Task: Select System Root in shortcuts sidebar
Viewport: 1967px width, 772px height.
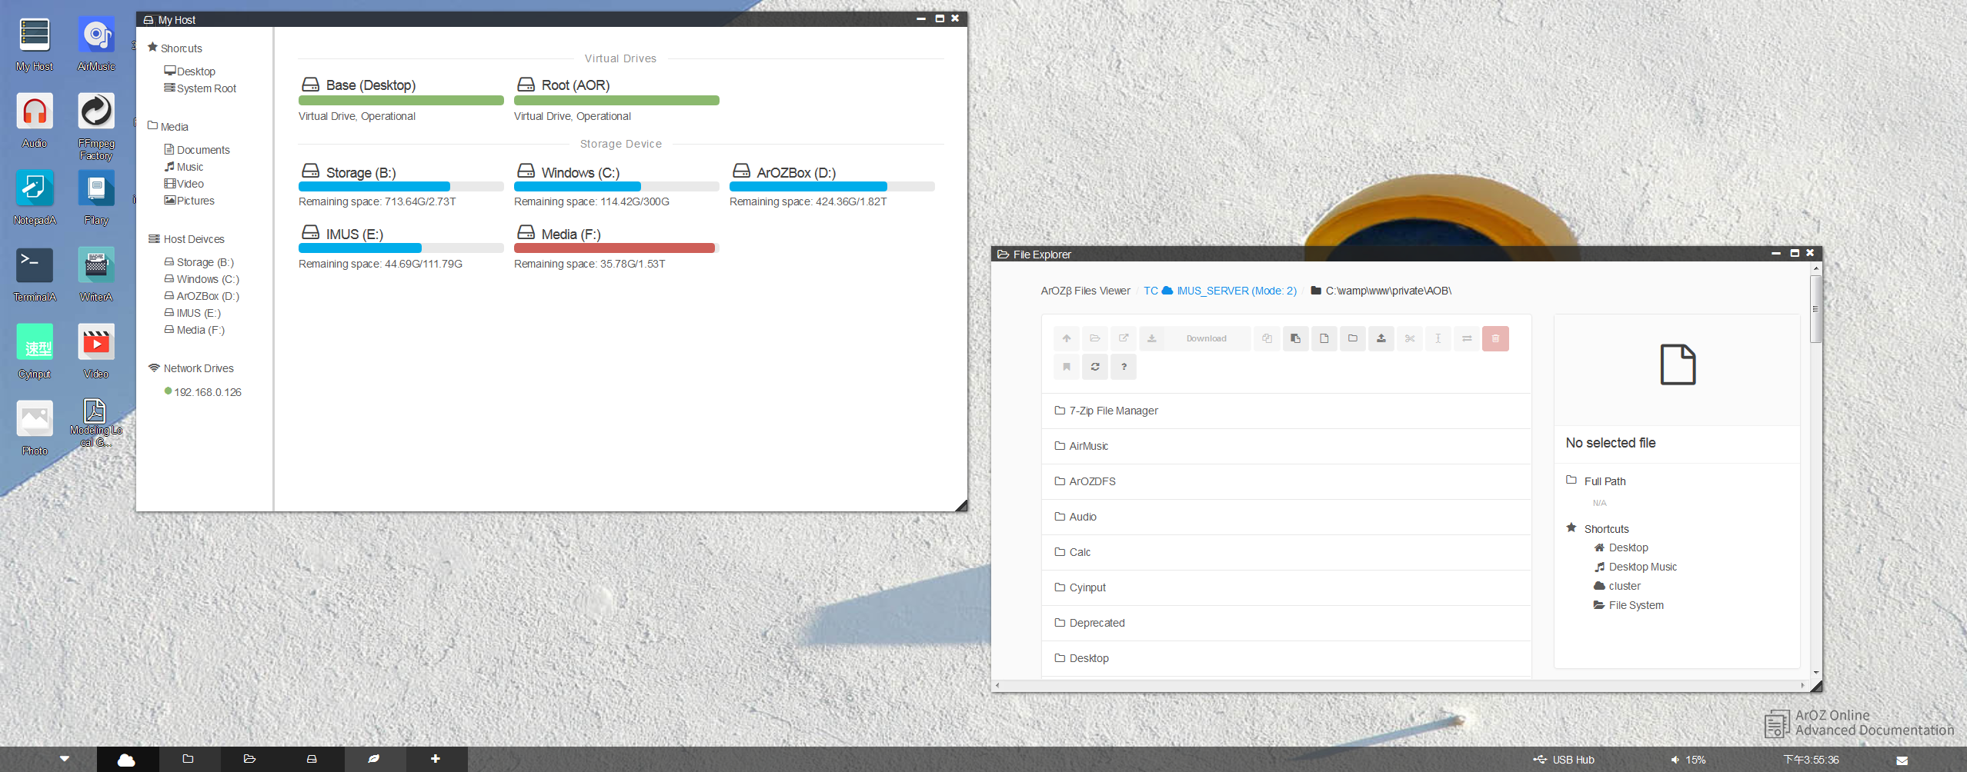Action: (x=205, y=88)
